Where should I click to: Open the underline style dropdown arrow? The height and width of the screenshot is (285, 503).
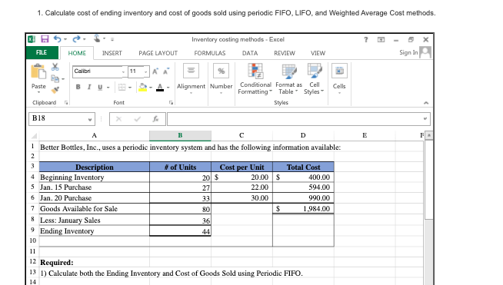coord(108,88)
